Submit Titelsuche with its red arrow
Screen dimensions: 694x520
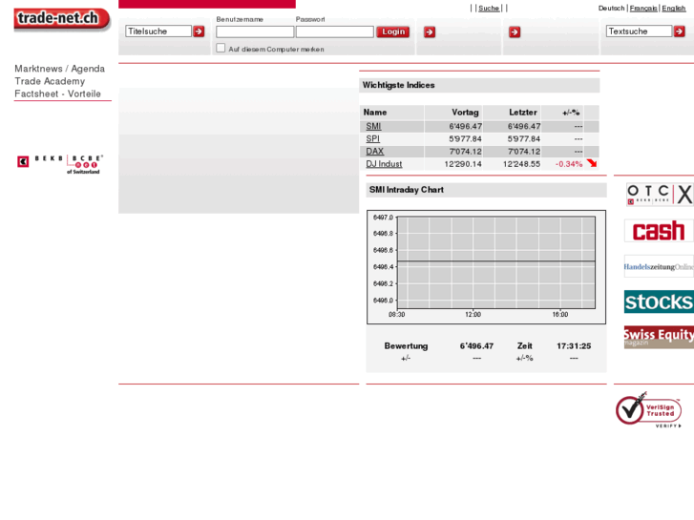pos(199,31)
